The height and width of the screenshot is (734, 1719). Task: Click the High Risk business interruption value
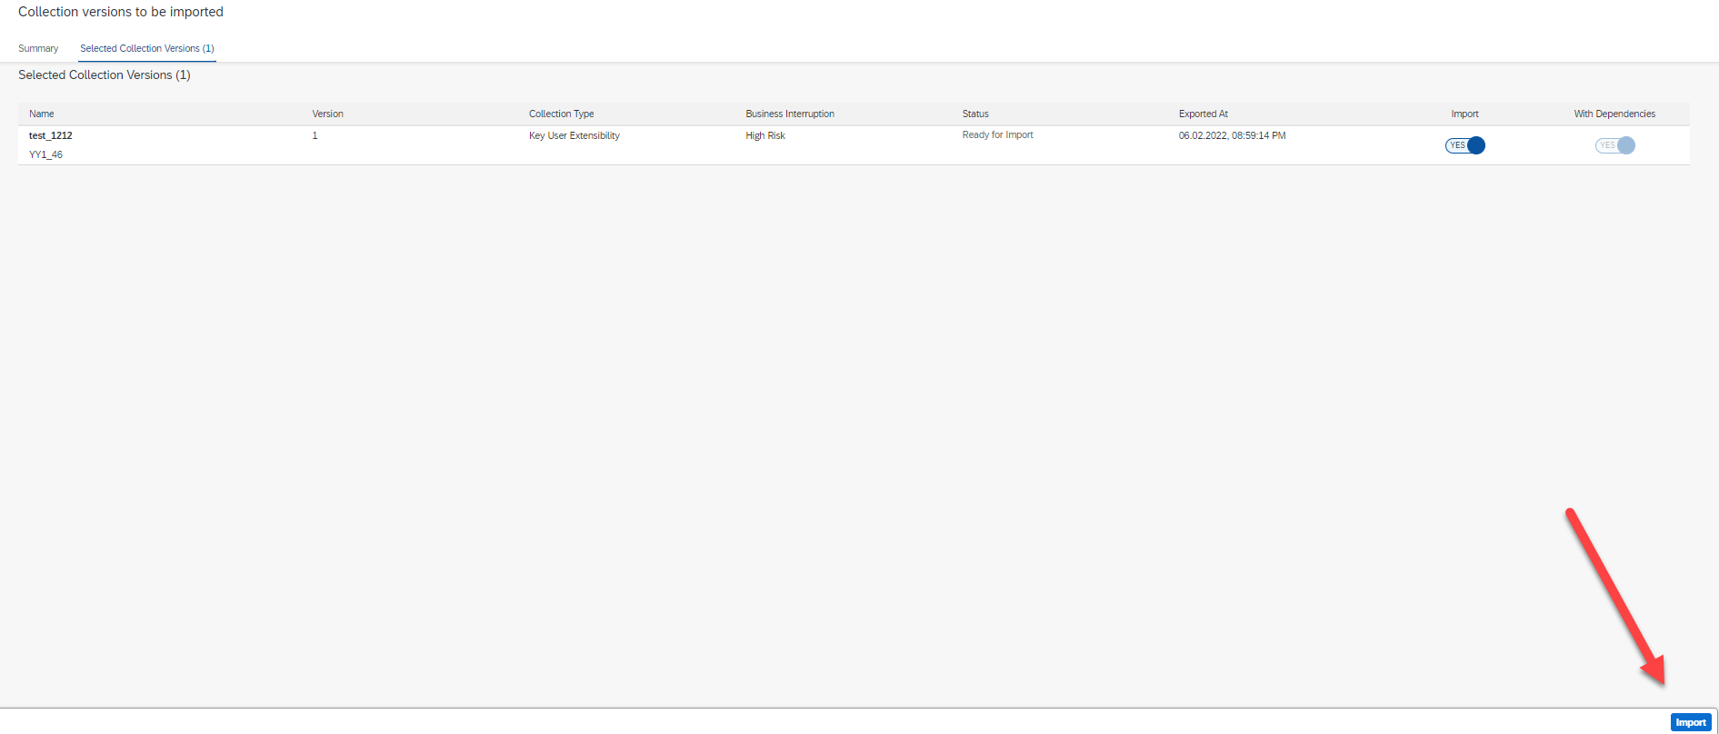[x=765, y=136]
